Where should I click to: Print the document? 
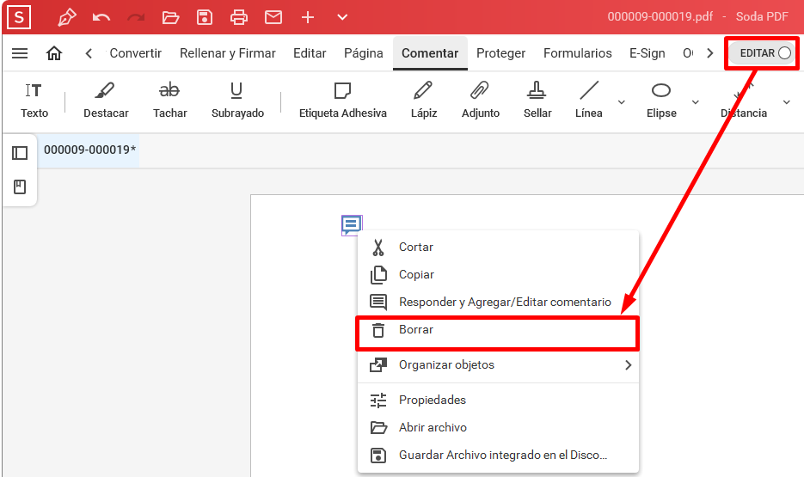[x=239, y=17]
